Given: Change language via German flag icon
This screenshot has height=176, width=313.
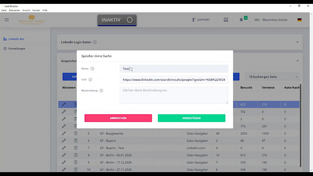Looking at the screenshot, I should click(299, 20).
